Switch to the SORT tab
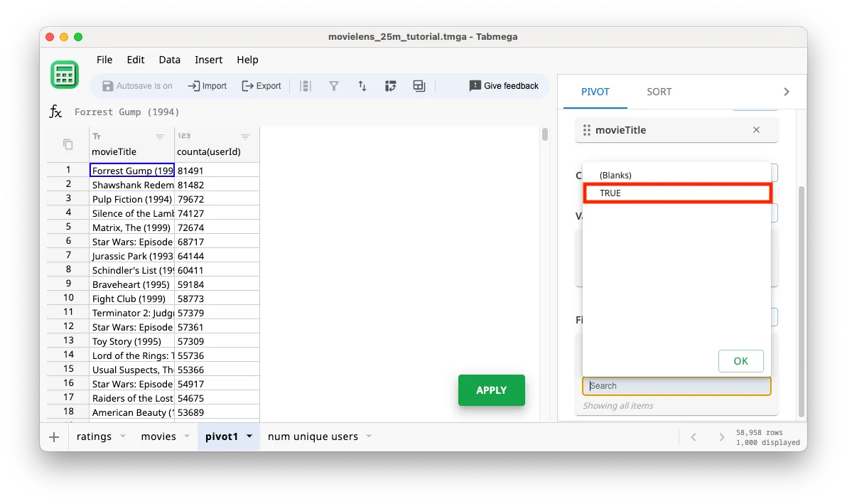The height and width of the screenshot is (504, 847). [659, 91]
